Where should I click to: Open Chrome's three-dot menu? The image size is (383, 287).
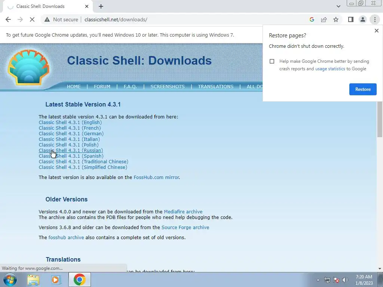[x=375, y=19]
